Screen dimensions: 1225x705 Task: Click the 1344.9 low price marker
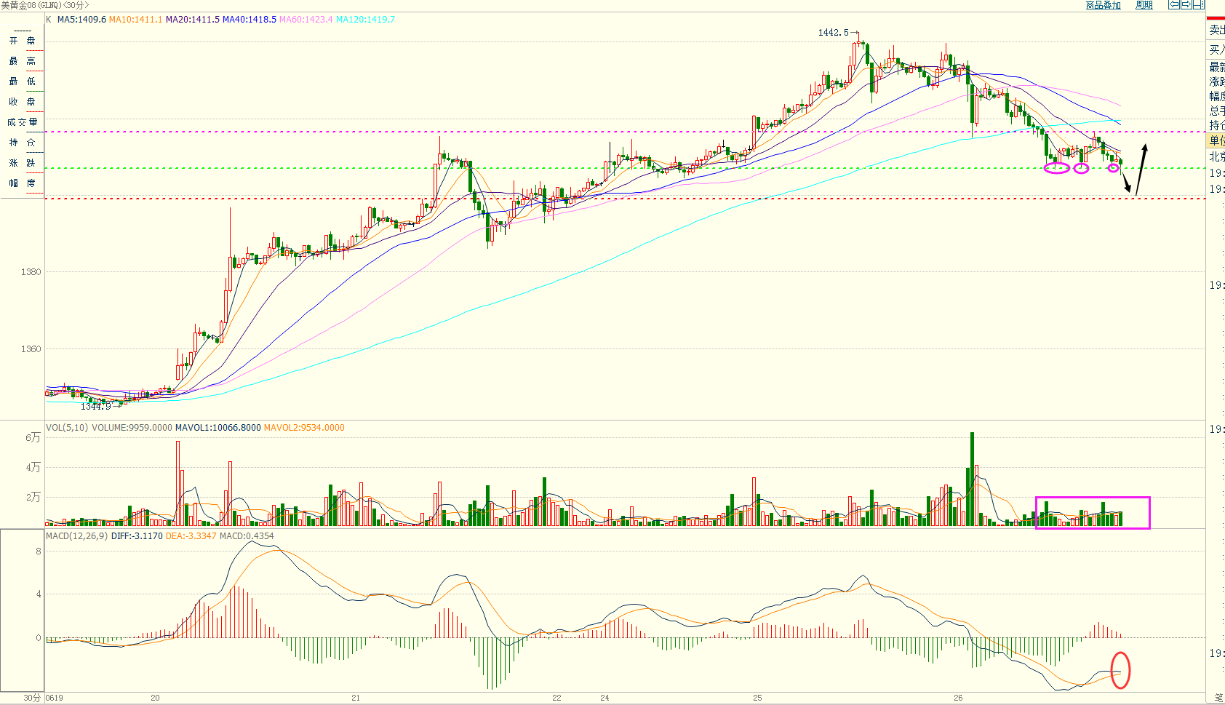[x=95, y=407]
